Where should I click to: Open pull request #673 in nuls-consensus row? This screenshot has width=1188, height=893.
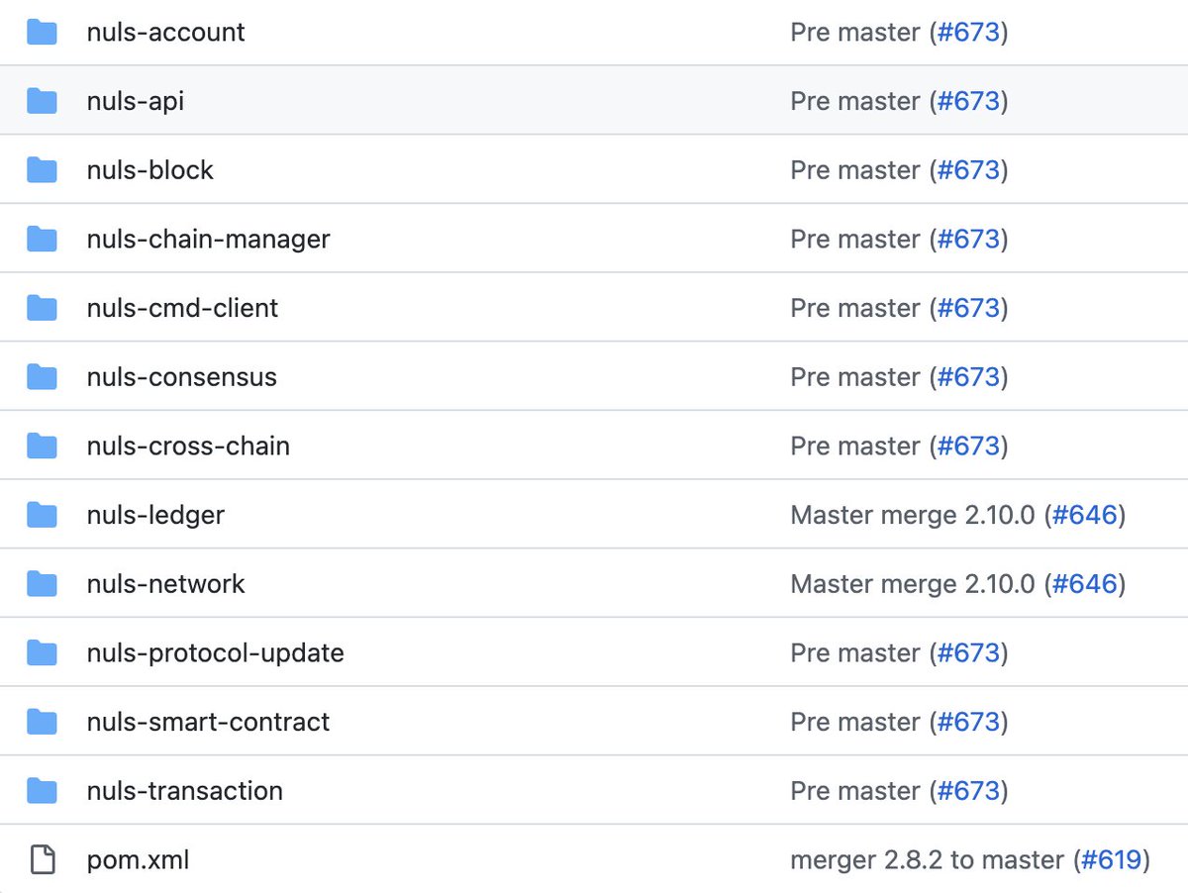pyautogui.click(x=968, y=377)
